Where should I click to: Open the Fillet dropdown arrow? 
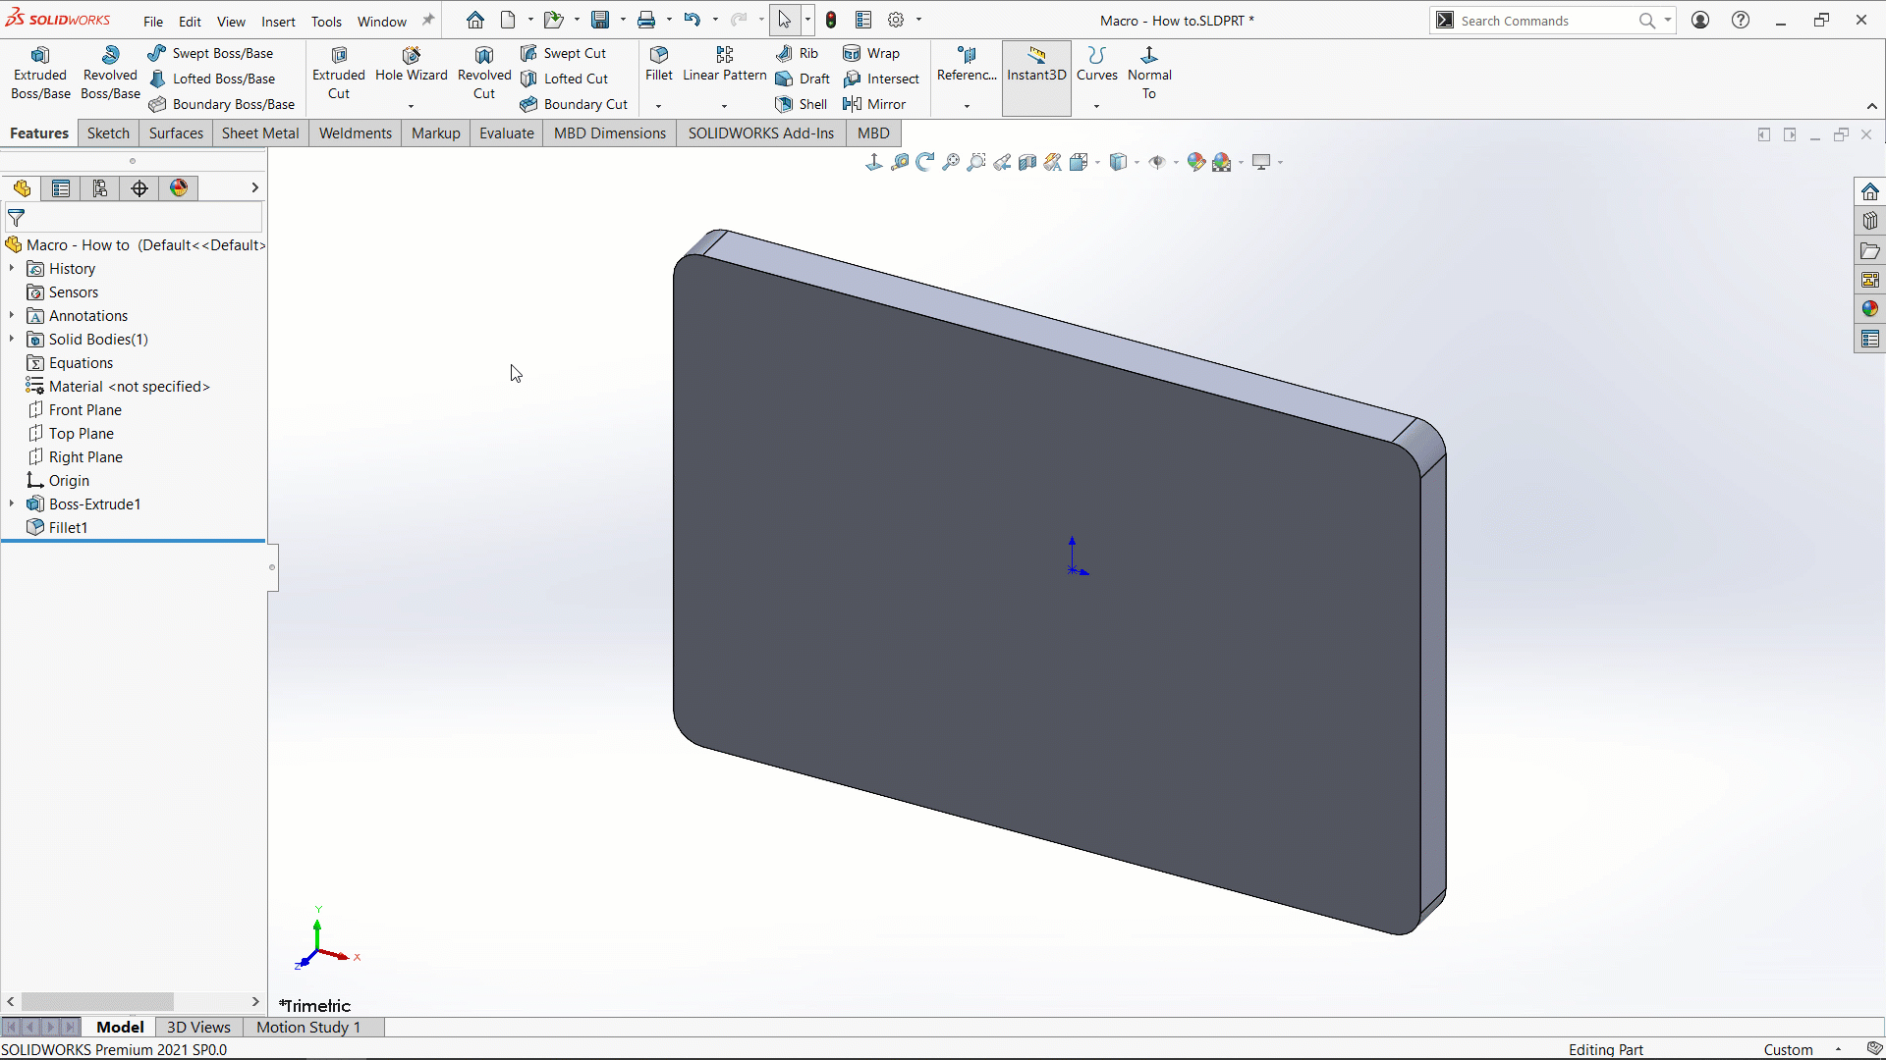(658, 105)
